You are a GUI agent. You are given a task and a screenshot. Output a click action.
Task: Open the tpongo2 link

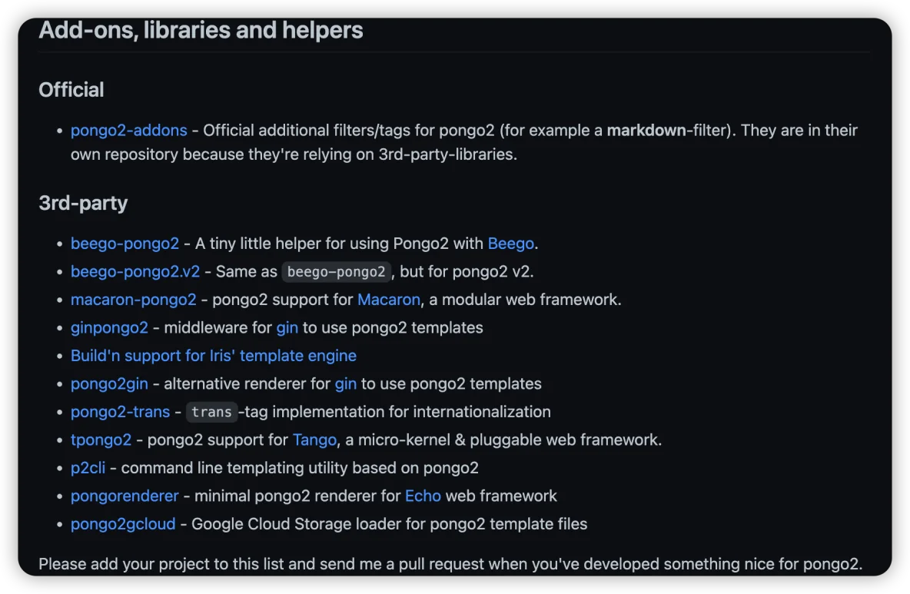[x=101, y=440]
